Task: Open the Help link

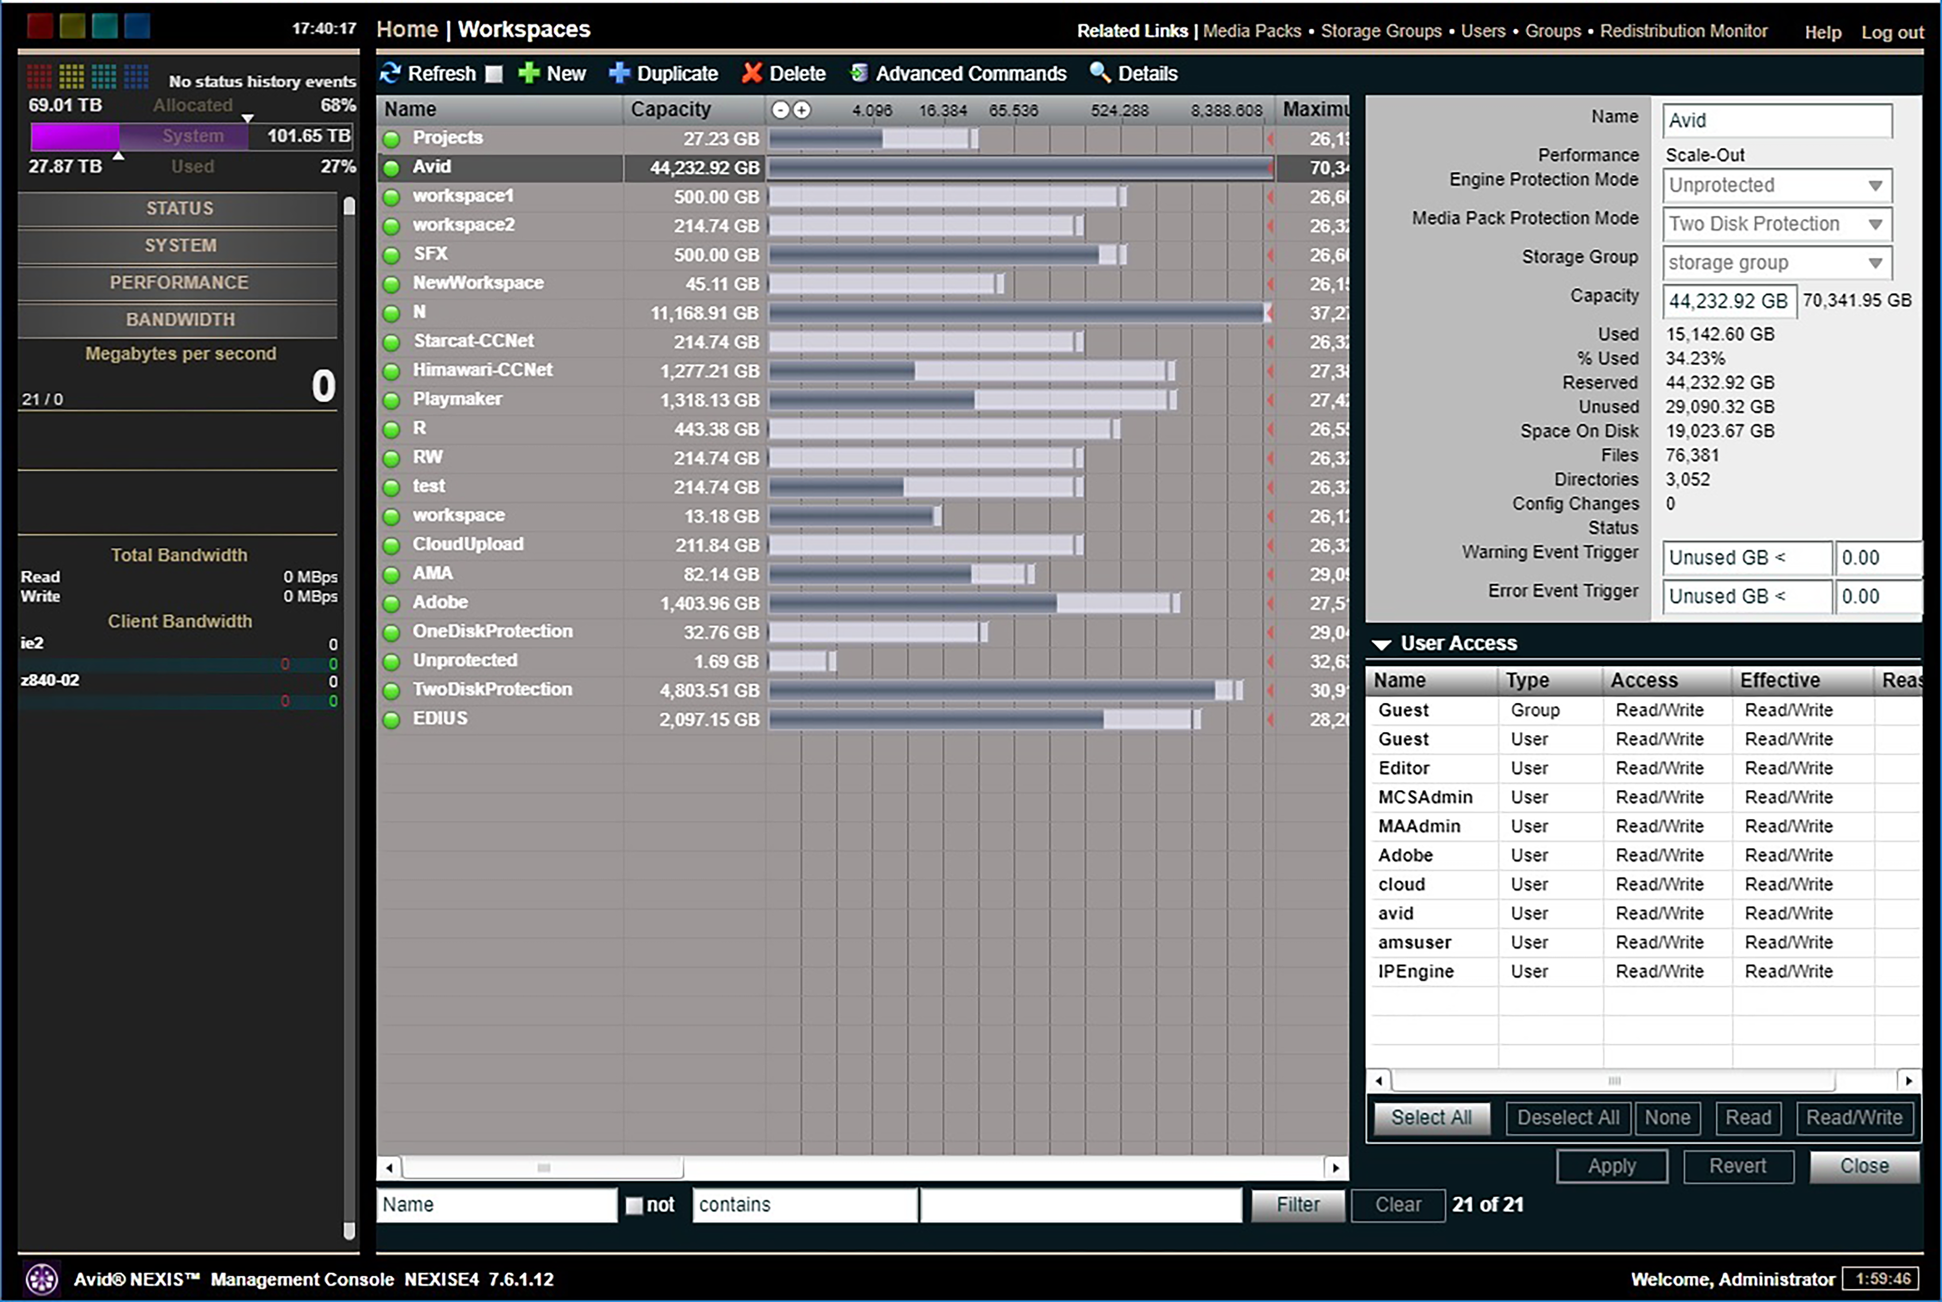Action: click(x=1822, y=32)
